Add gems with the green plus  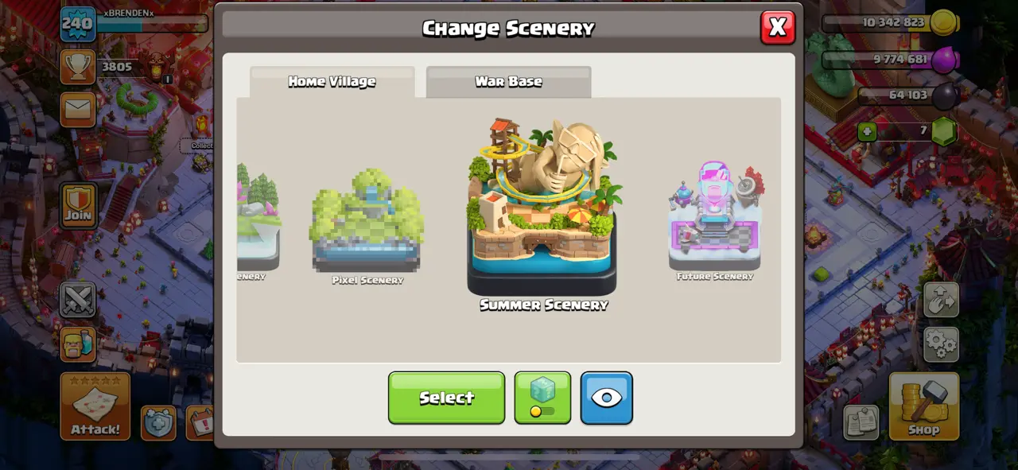coord(867,131)
